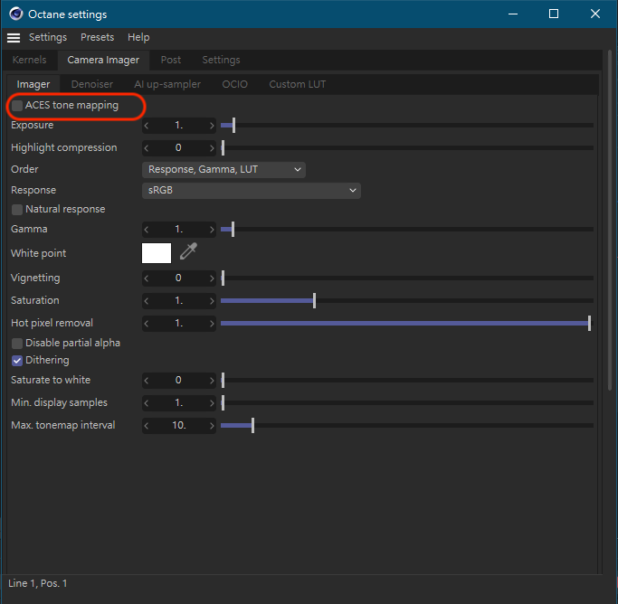Toggle Natural response checkbox
The image size is (618, 604).
[x=17, y=209]
